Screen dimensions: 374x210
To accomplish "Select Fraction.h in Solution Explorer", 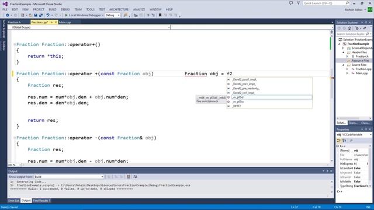I will coord(362,57).
